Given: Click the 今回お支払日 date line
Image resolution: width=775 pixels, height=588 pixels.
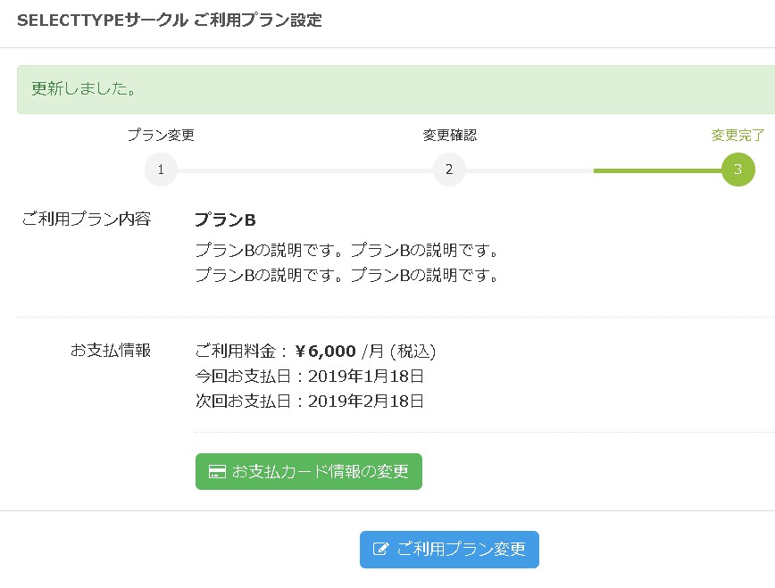Looking at the screenshot, I should click(308, 377).
